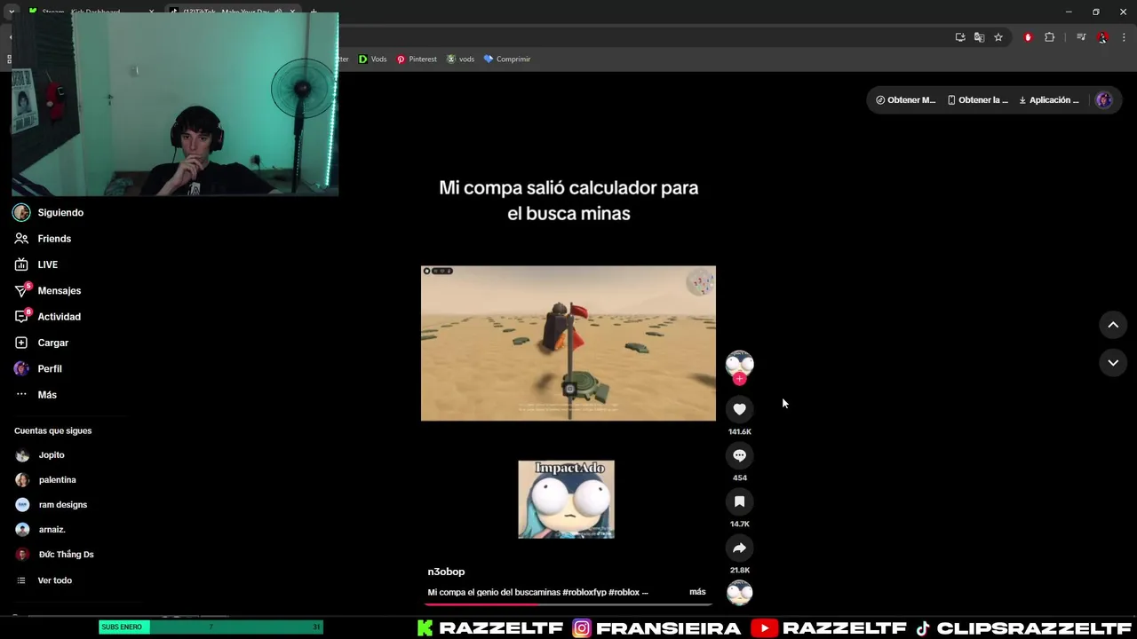Open the Comprimir bookmark
The image size is (1137, 639).
(506, 59)
